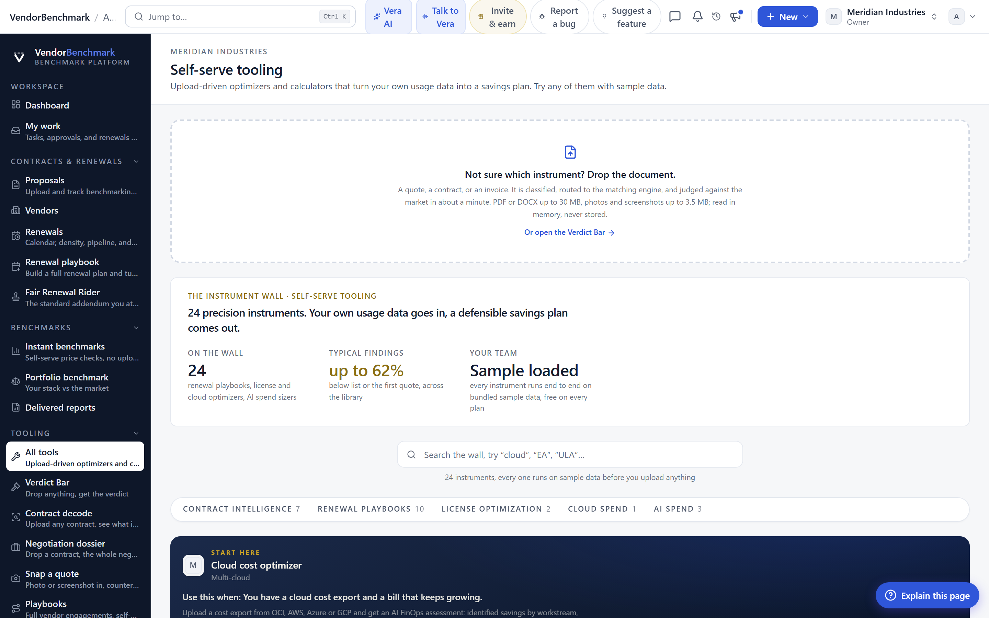Click the document drop zone area
989x618 pixels.
coord(570,191)
